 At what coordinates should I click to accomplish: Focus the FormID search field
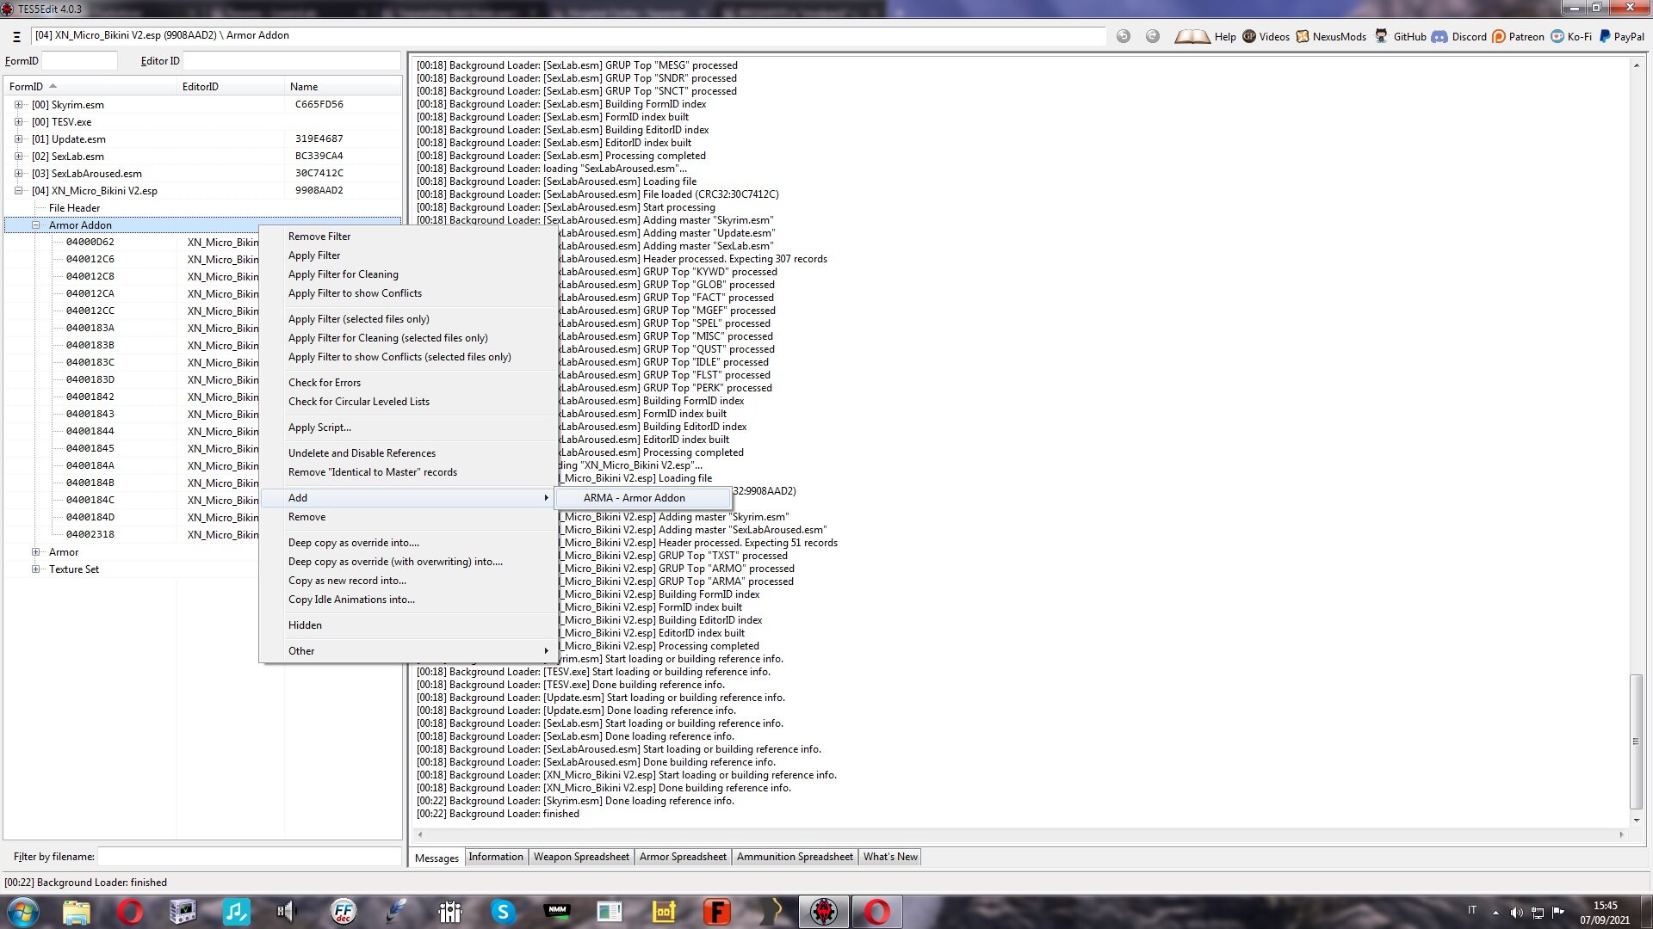[x=79, y=61]
